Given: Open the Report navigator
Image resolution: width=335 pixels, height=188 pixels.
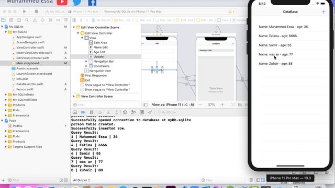Looking at the screenshot, I should coord(66,20).
